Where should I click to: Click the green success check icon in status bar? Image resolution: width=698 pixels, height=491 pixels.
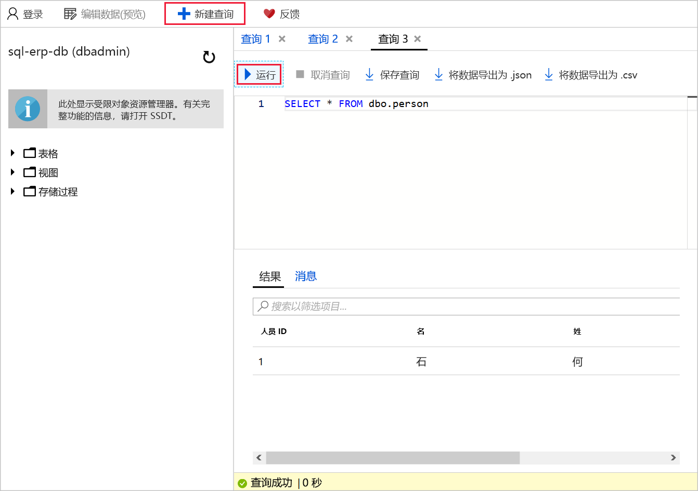click(242, 483)
